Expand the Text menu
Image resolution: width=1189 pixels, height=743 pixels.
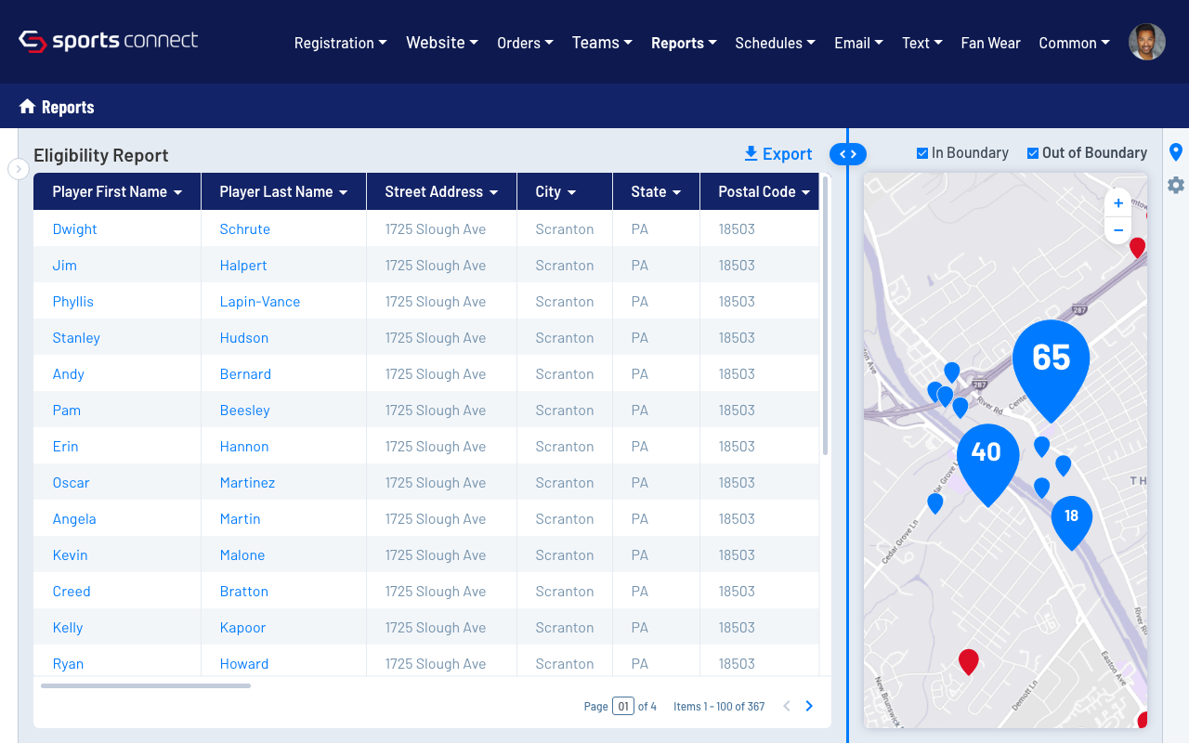coord(921,43)
